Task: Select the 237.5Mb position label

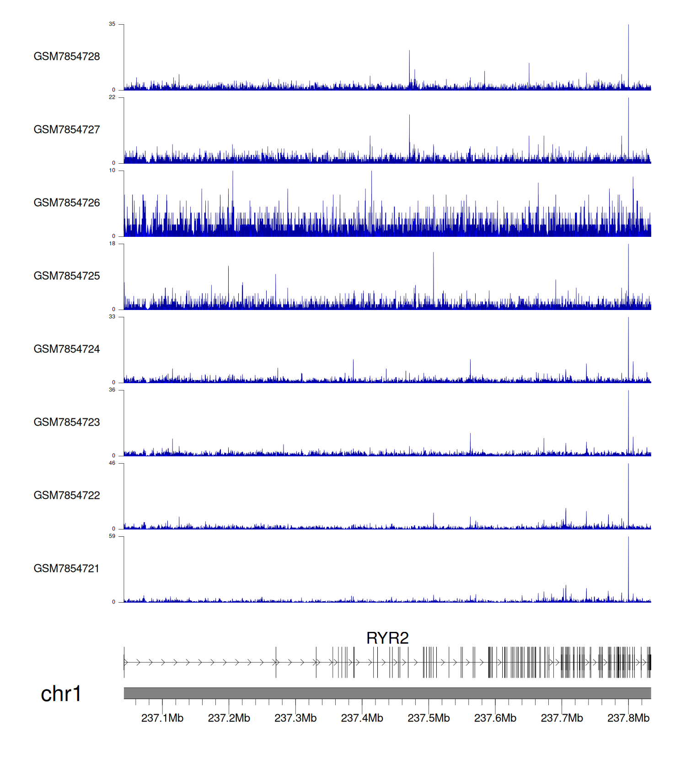Action: pyautogui.click(x=429, y=718)
